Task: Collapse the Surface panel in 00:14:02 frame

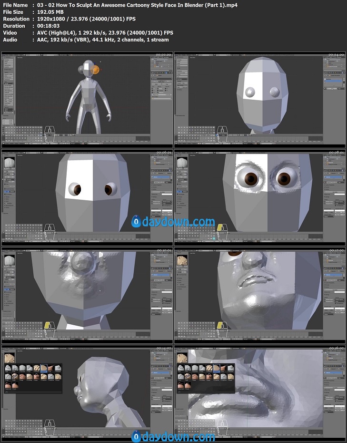Action: [x=154, y=385]
